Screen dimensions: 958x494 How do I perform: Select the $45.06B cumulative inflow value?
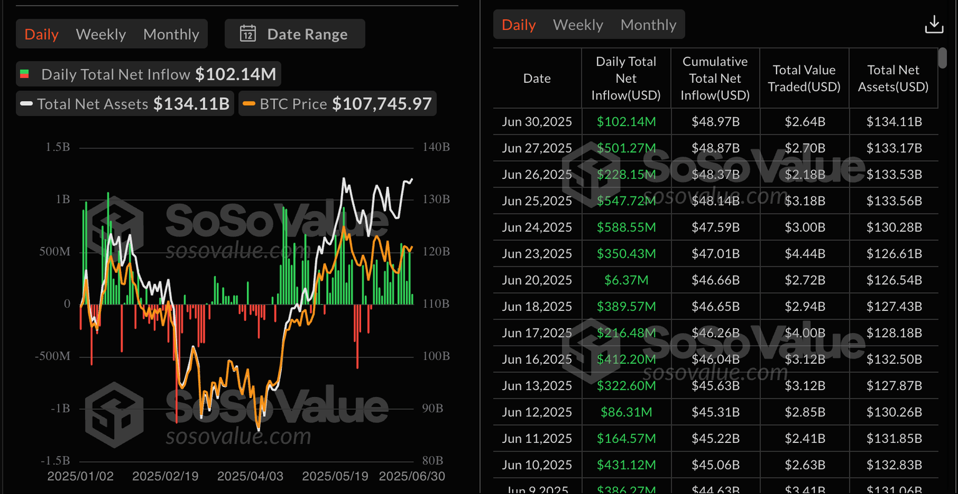[x=715, y=465]
